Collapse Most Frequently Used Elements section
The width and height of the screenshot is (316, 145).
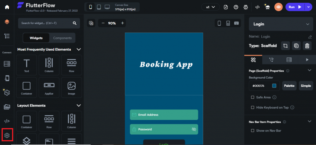click(79, 49)
